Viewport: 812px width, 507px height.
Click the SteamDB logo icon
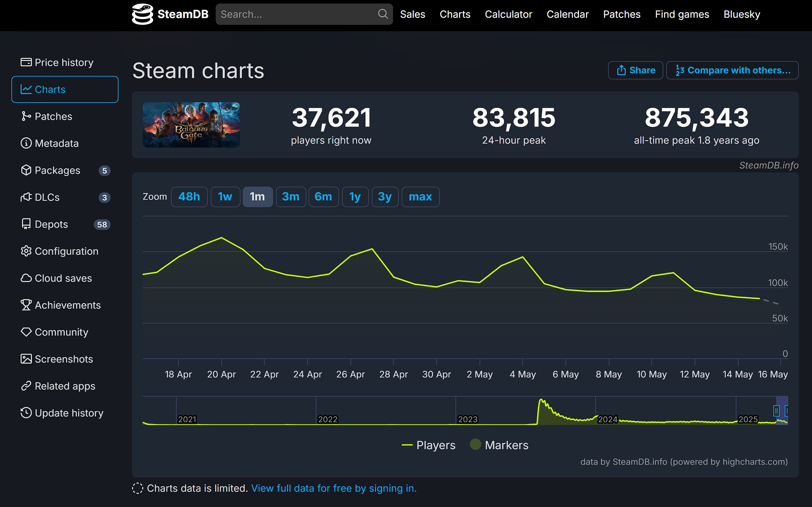pos(142,14)
